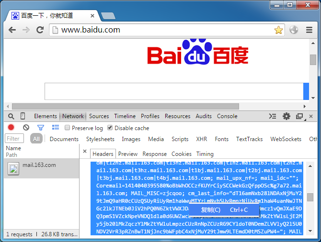The width and height of the screenshot is (321, 242).
Task: Uncheck the Disable cache checkbox
Action: pos(110,128)
